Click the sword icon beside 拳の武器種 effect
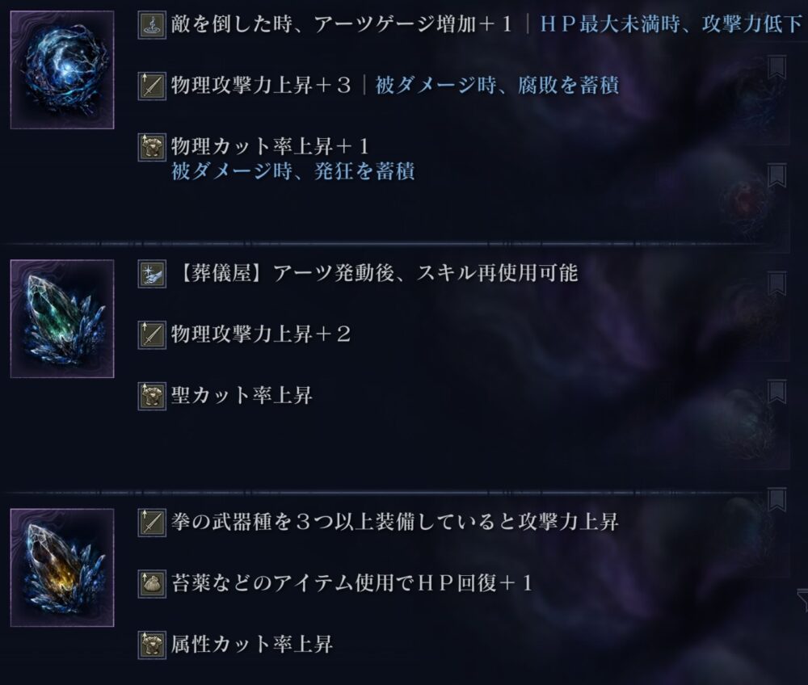This screenshot has width=808, height=685. click(x=152, y=523)
